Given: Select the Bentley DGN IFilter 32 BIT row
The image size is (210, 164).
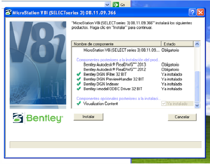Looking at the screenshot, I should coord(133,74).
